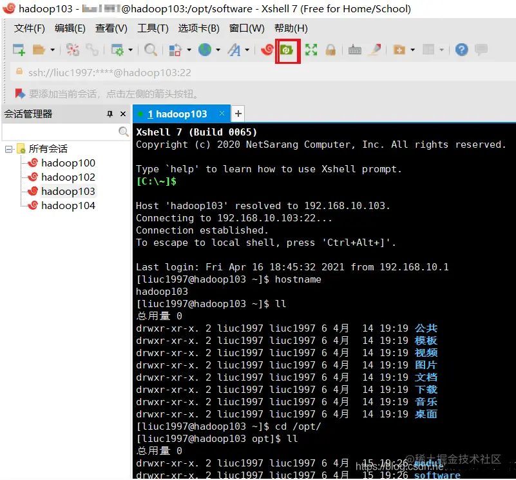Click the [C:\~]$ local prompt text
This screenshot has height=480, width=516.
coord(157,181)
